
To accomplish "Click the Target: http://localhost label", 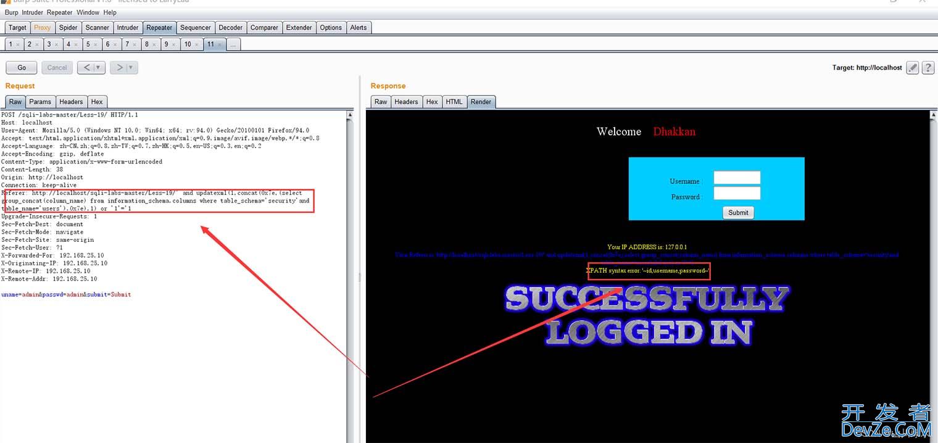I will 866,68.
